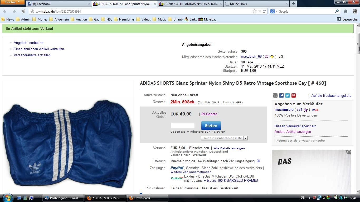Image resolution: width=360 pixels, height=202 pixels.
Task: Switch to the Meine Links tab
Action: click(x=256, y=4)
